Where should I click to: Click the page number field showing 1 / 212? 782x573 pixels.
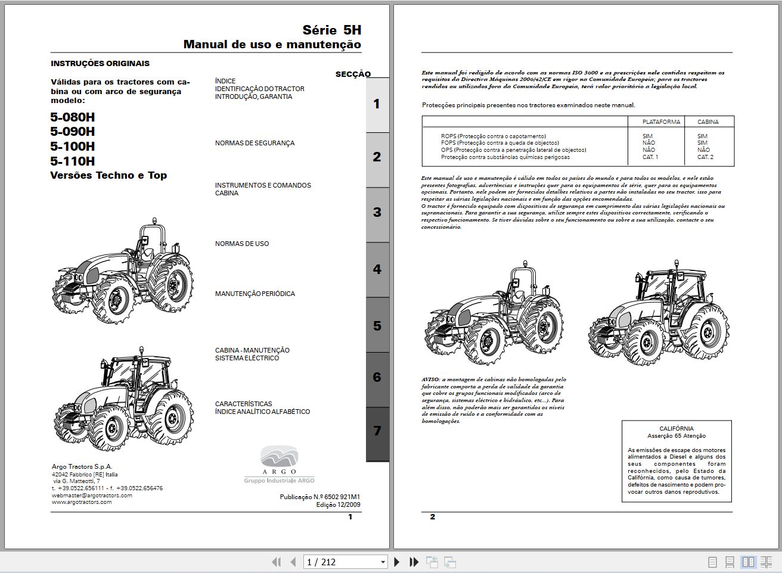(340, 562)
